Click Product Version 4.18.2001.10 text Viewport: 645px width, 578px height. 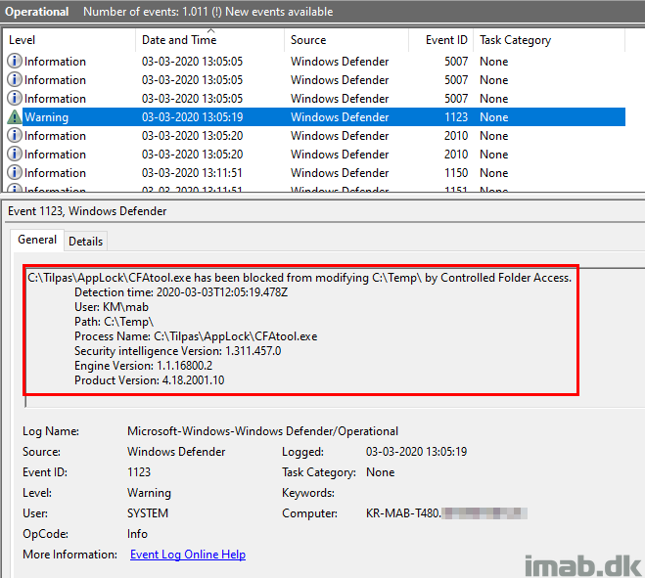[x=150, y=380]
